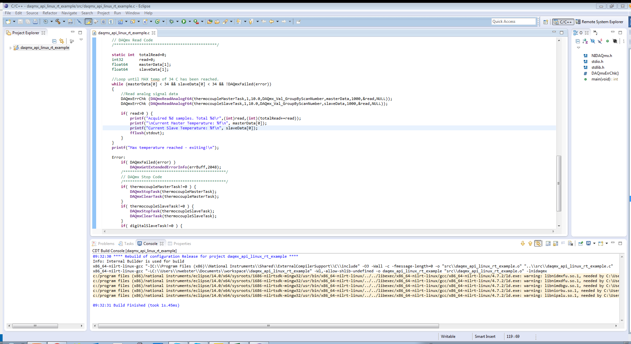Expand daqmx_api_linux_rt_example project tree node
Screen dimensions: 631x344
[x=10, y=48]
